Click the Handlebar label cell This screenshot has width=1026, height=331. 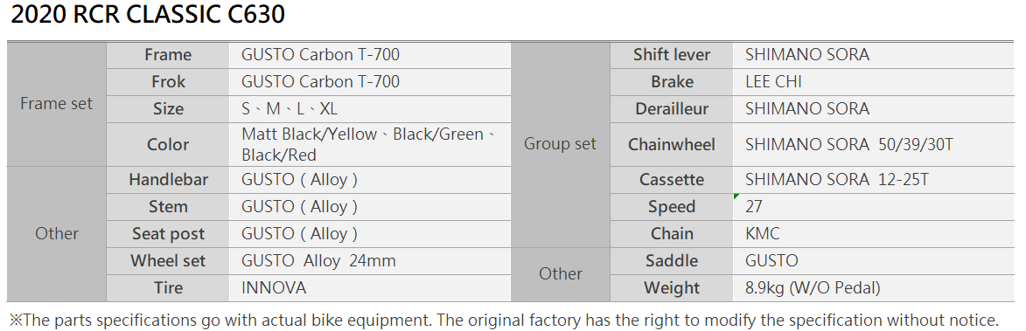(168, 180)
